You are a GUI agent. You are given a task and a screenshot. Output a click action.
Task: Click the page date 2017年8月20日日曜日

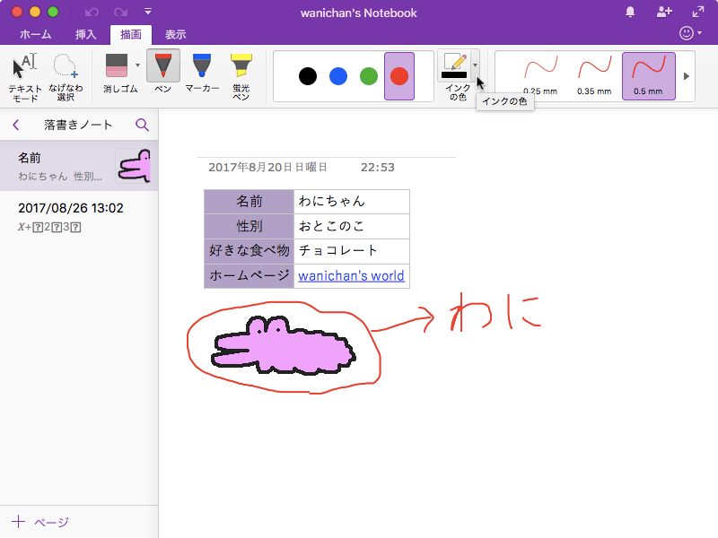click(267, 168)
